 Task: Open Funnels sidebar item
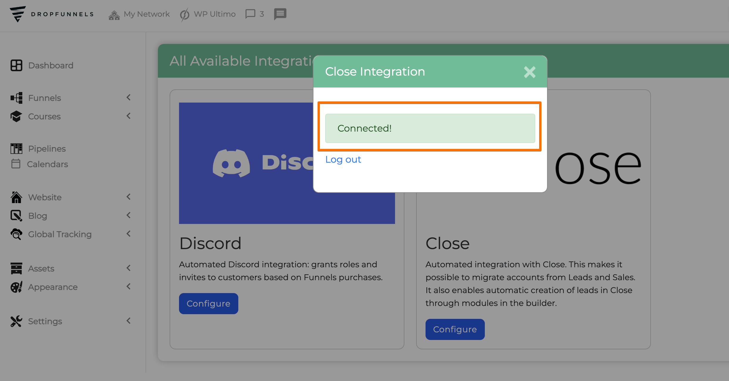point(45,98)
